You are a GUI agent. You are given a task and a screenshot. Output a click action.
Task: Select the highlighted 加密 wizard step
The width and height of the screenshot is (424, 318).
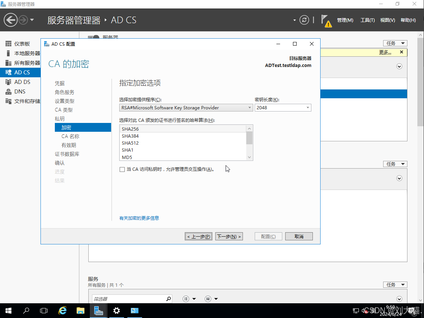point(83,127)
